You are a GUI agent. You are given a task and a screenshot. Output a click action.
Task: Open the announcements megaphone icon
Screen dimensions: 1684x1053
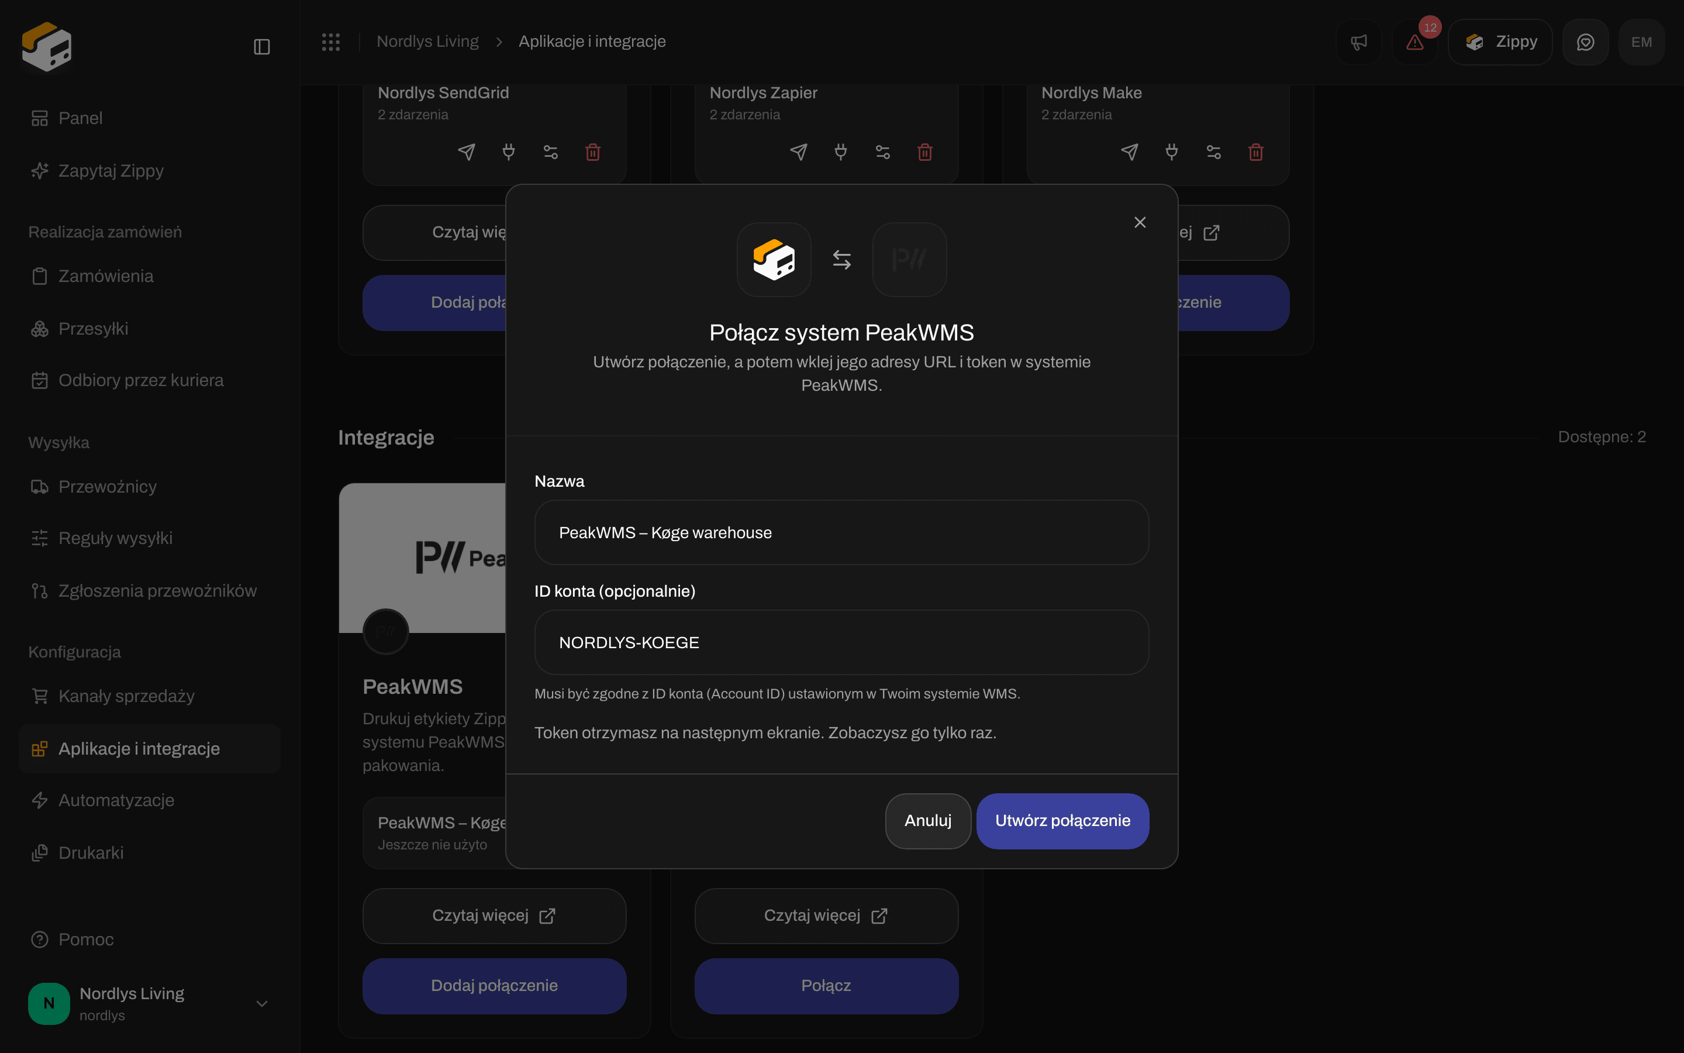coord(1358,43)
